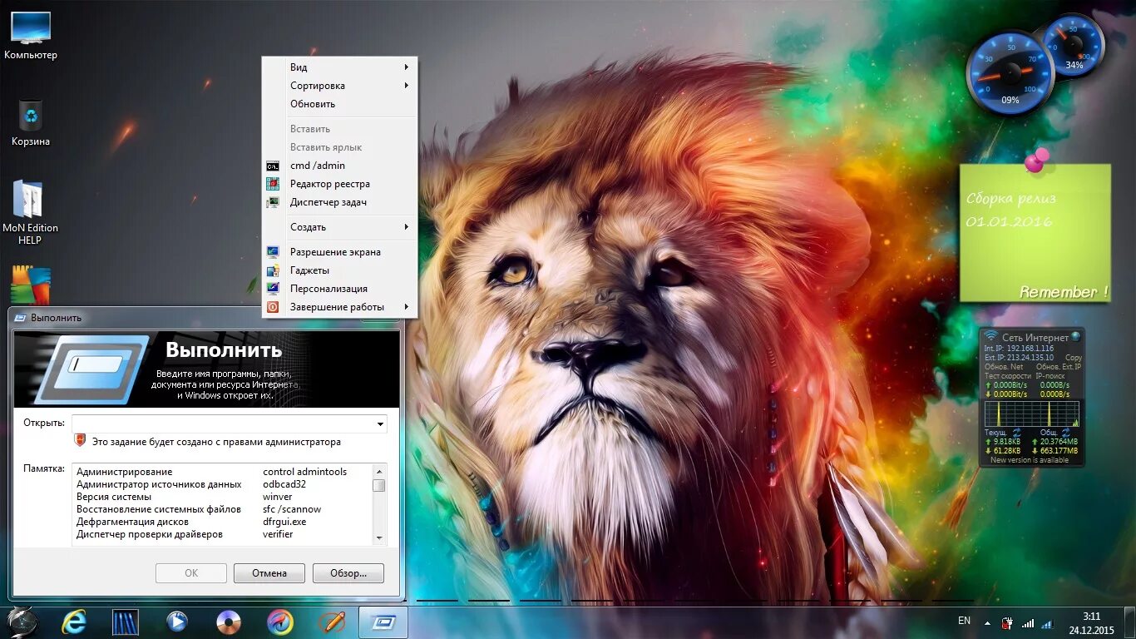Expand the Создать submenu

pyautogui.click(x=339, y=227)
